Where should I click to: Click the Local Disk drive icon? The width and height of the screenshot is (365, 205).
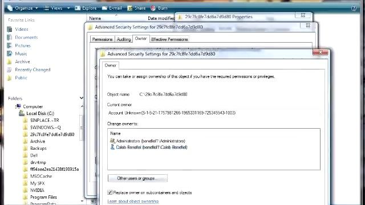[x=22, y=113]
